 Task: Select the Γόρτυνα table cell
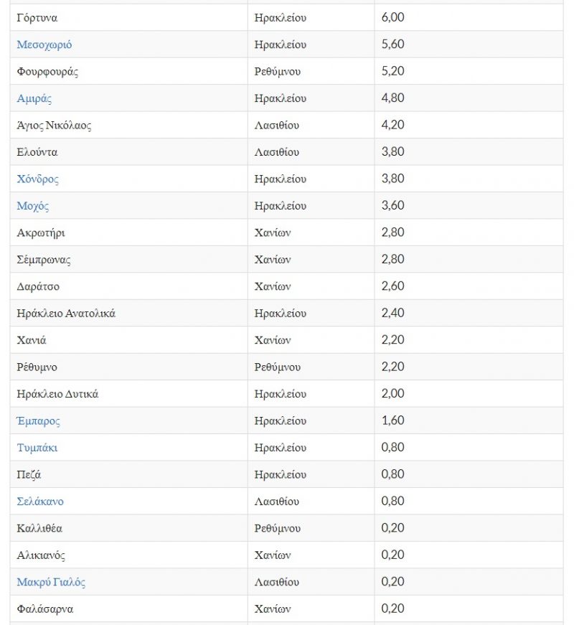pos(37,17)
